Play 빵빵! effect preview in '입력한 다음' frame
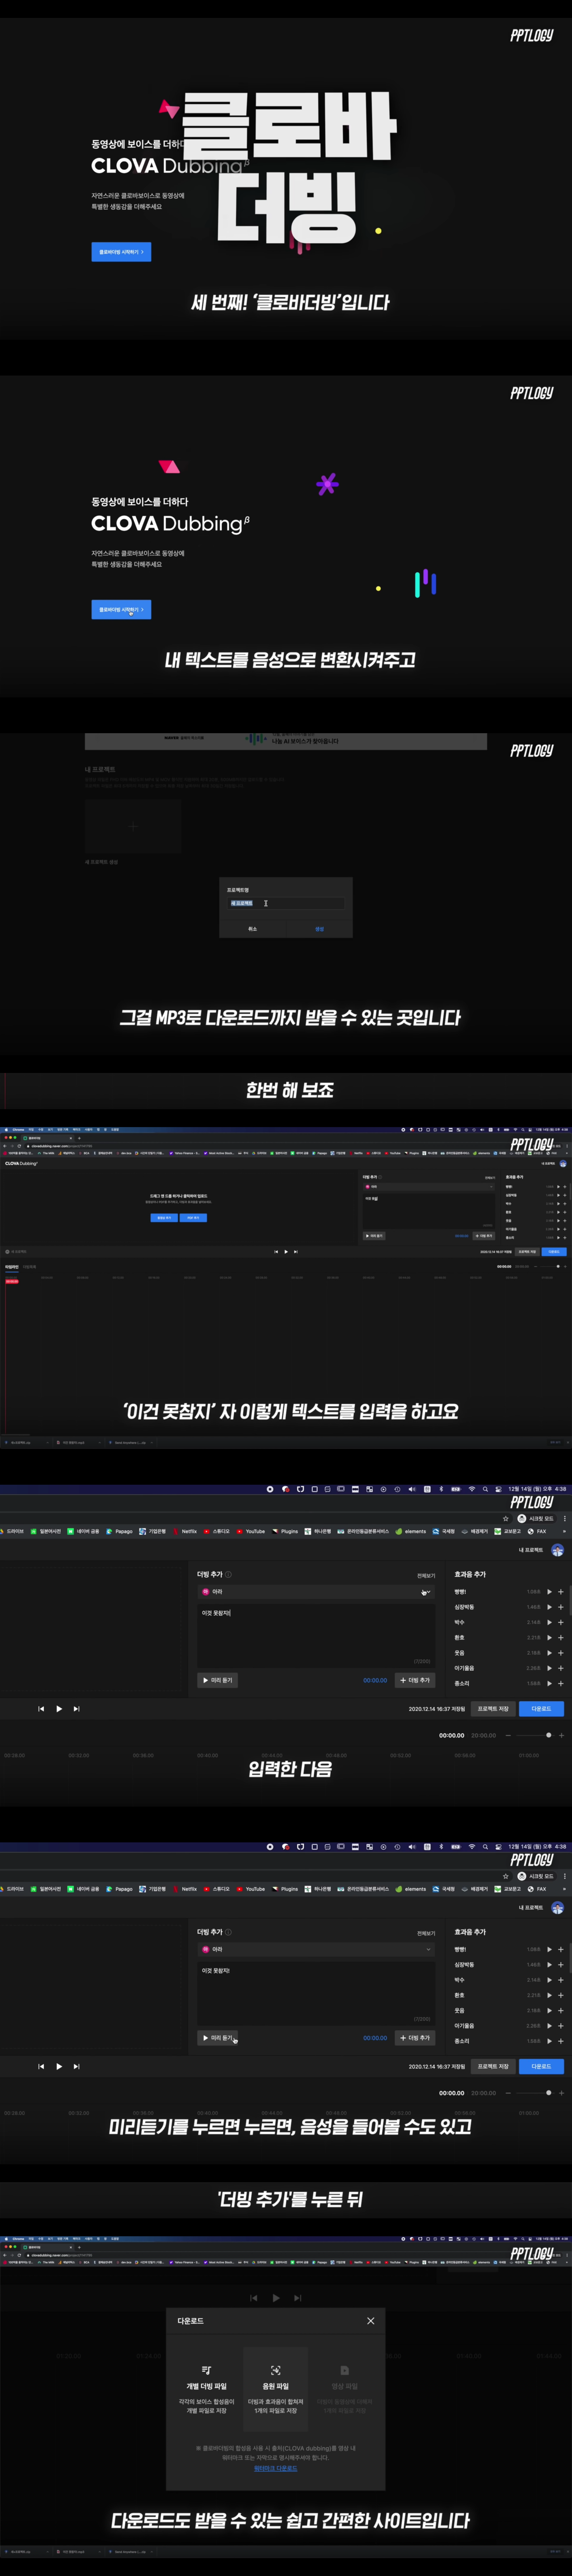This screenshot has width=572, height=2576. pyautogui.click(x=549, y=1591)
